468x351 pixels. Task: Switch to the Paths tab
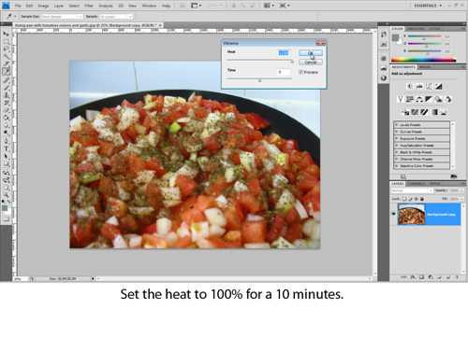pos(434,184)
